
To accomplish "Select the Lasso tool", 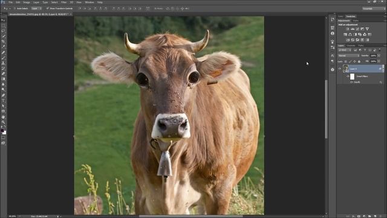I will [x=3, y=31].
